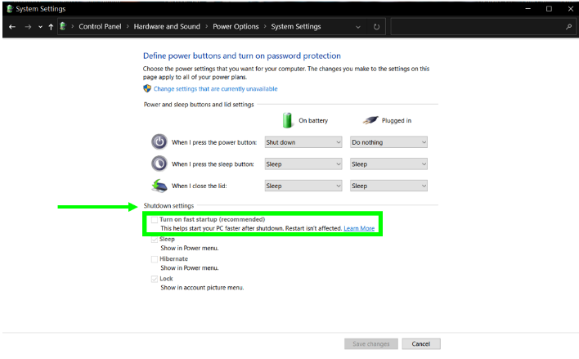Toggle the Lock checkbox
The width and height of the screenshot is (579, 359).
pyautogui.click(x=154, y=279)
